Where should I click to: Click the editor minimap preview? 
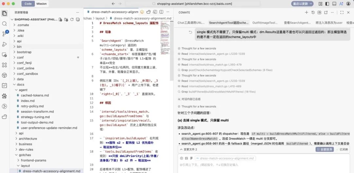tap(165, 38)
